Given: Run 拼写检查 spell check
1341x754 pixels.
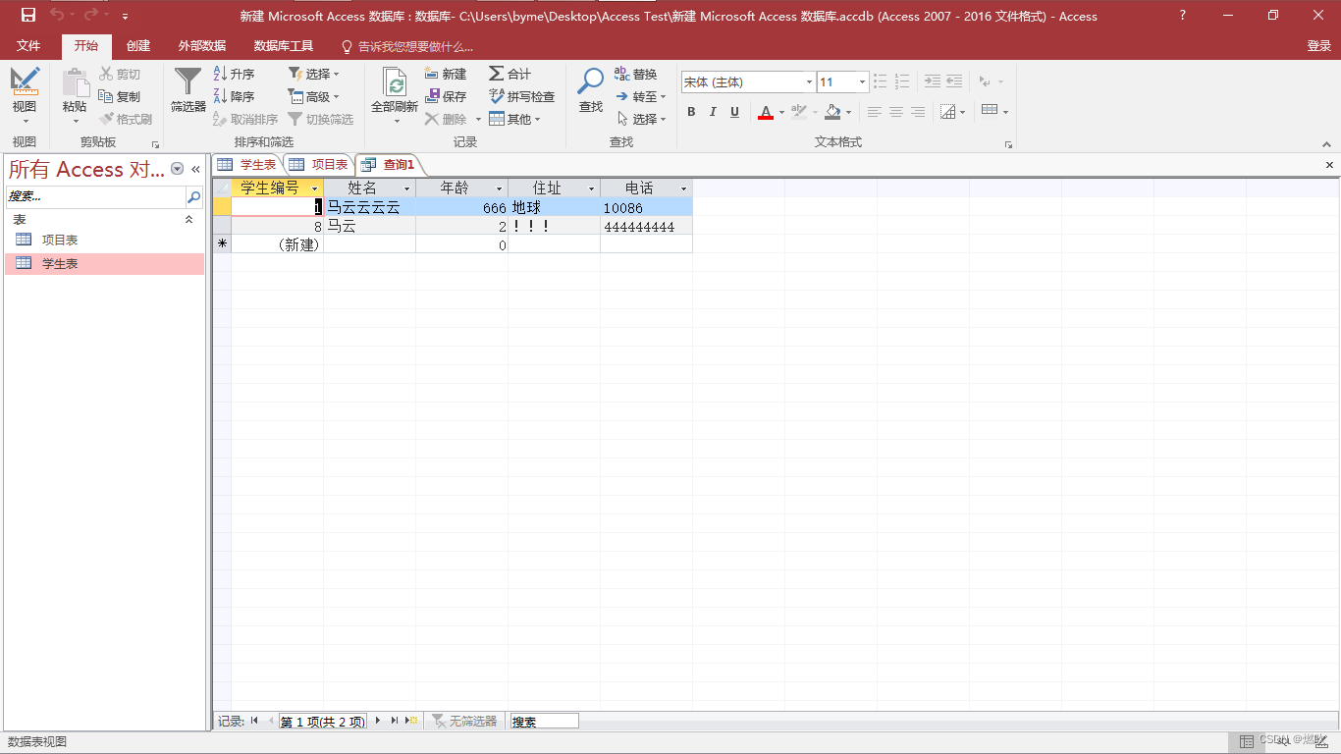Looking at the screenshot, I should point(521,96).
